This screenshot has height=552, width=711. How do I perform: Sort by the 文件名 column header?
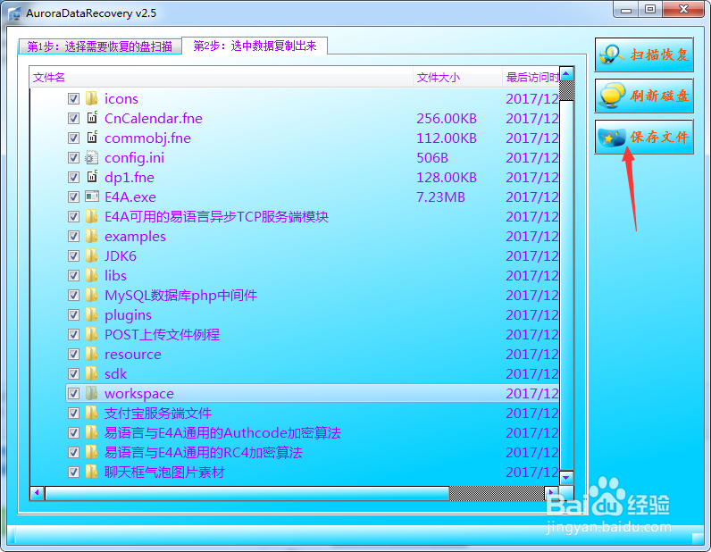[222, 78]
